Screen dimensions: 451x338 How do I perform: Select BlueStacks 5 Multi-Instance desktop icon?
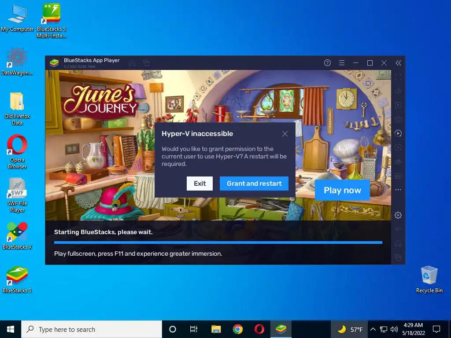(51, 21)
